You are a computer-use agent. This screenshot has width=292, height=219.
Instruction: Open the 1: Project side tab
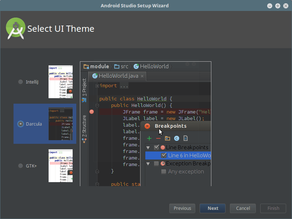pos(84,87)
